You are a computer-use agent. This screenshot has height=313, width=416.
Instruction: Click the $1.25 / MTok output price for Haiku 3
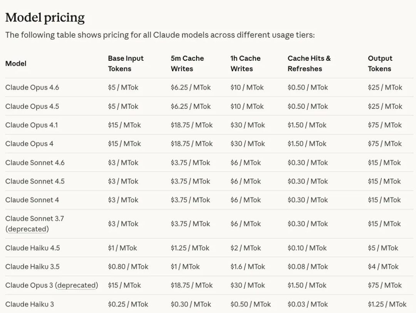tap(387, 304)
